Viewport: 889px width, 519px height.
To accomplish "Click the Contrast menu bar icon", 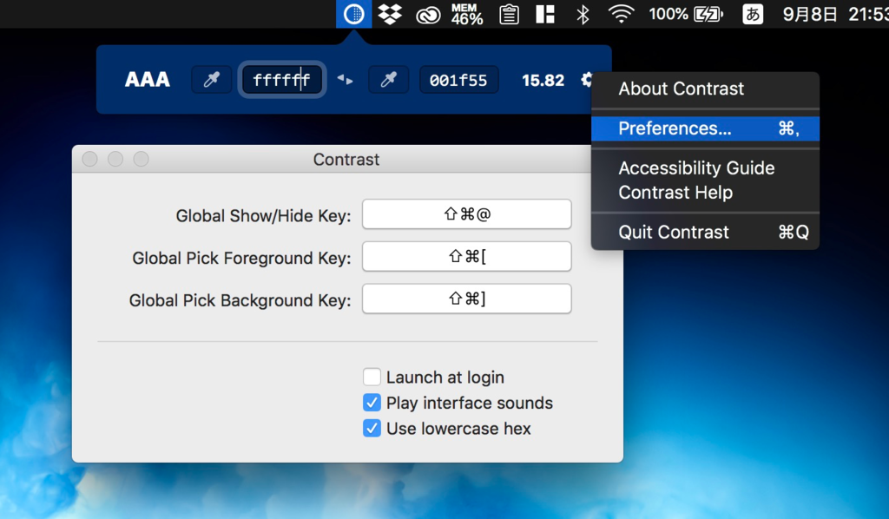I will point(354,14).
